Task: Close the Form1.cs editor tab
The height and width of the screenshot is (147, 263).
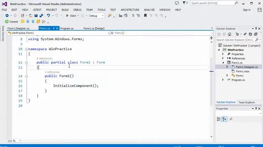Action: [57, 28]
